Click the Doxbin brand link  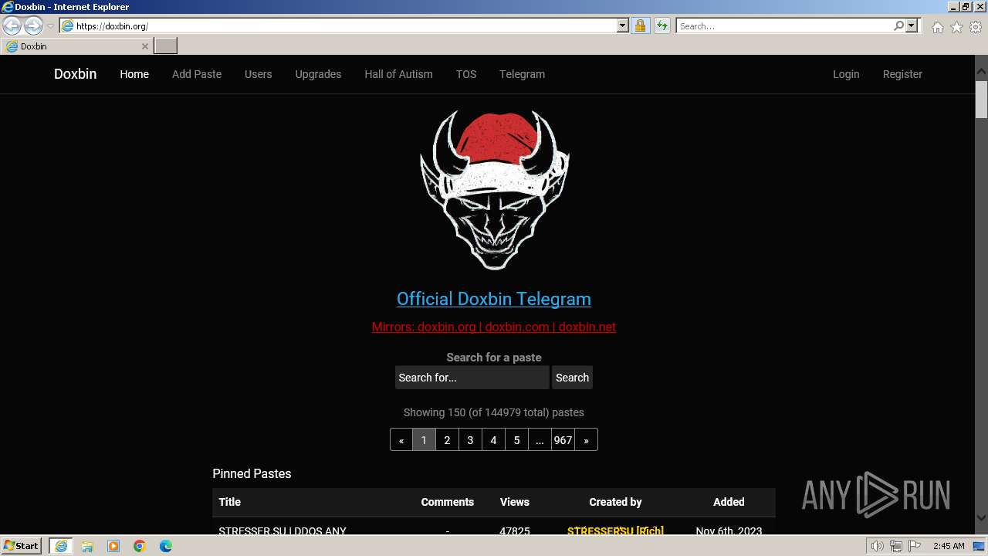pos(75,74)
